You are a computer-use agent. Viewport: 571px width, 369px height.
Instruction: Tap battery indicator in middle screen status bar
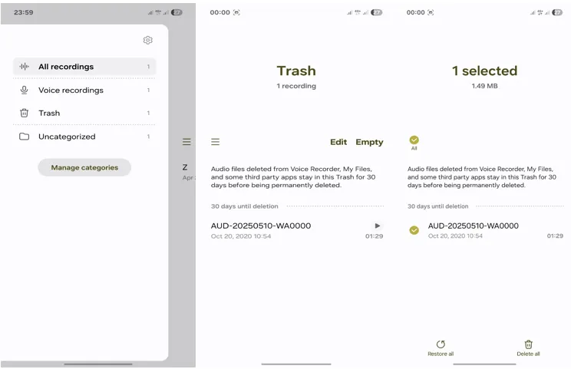coord(377,12)
